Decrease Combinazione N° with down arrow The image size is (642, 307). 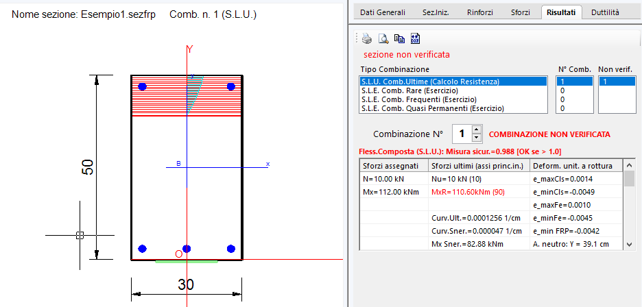[476, 138]
